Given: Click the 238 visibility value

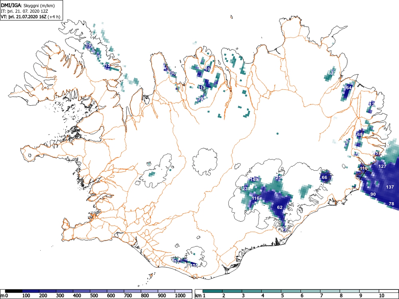Looking at the screenshot, I should 246,189.
